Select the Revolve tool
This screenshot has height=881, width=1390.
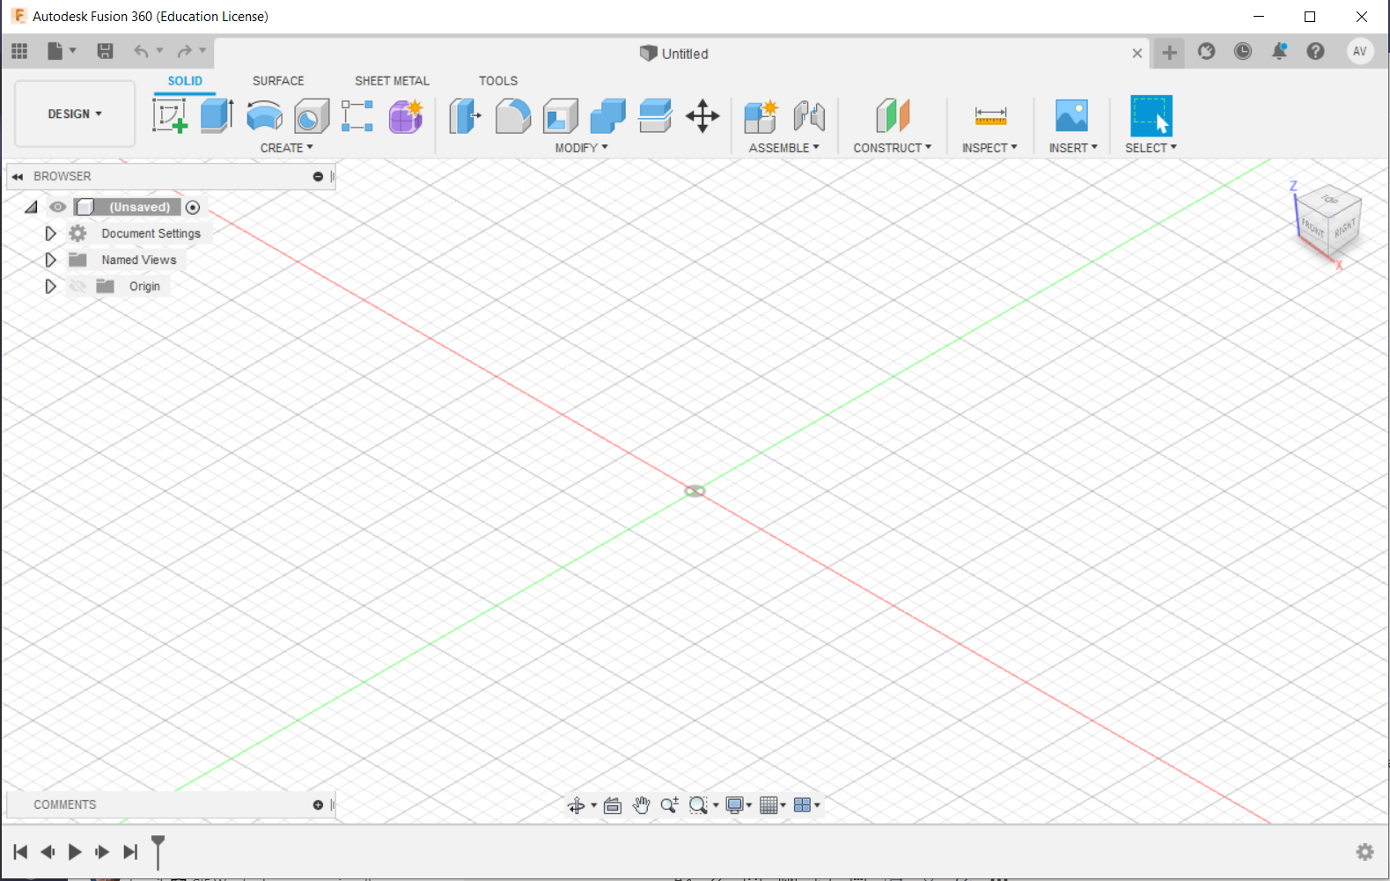click(x=264, y=115)
